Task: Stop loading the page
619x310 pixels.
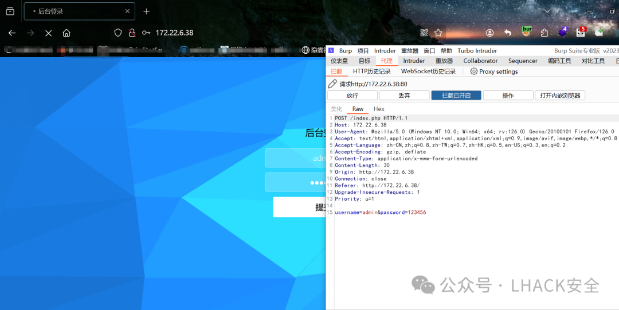Action: pyautogui.click(x=49, y=33)
